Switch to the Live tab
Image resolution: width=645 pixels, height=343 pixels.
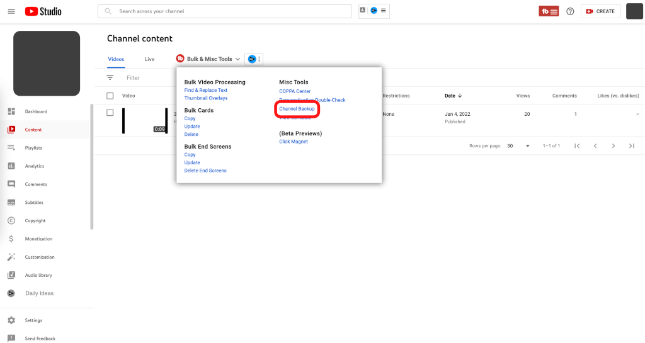149,59
